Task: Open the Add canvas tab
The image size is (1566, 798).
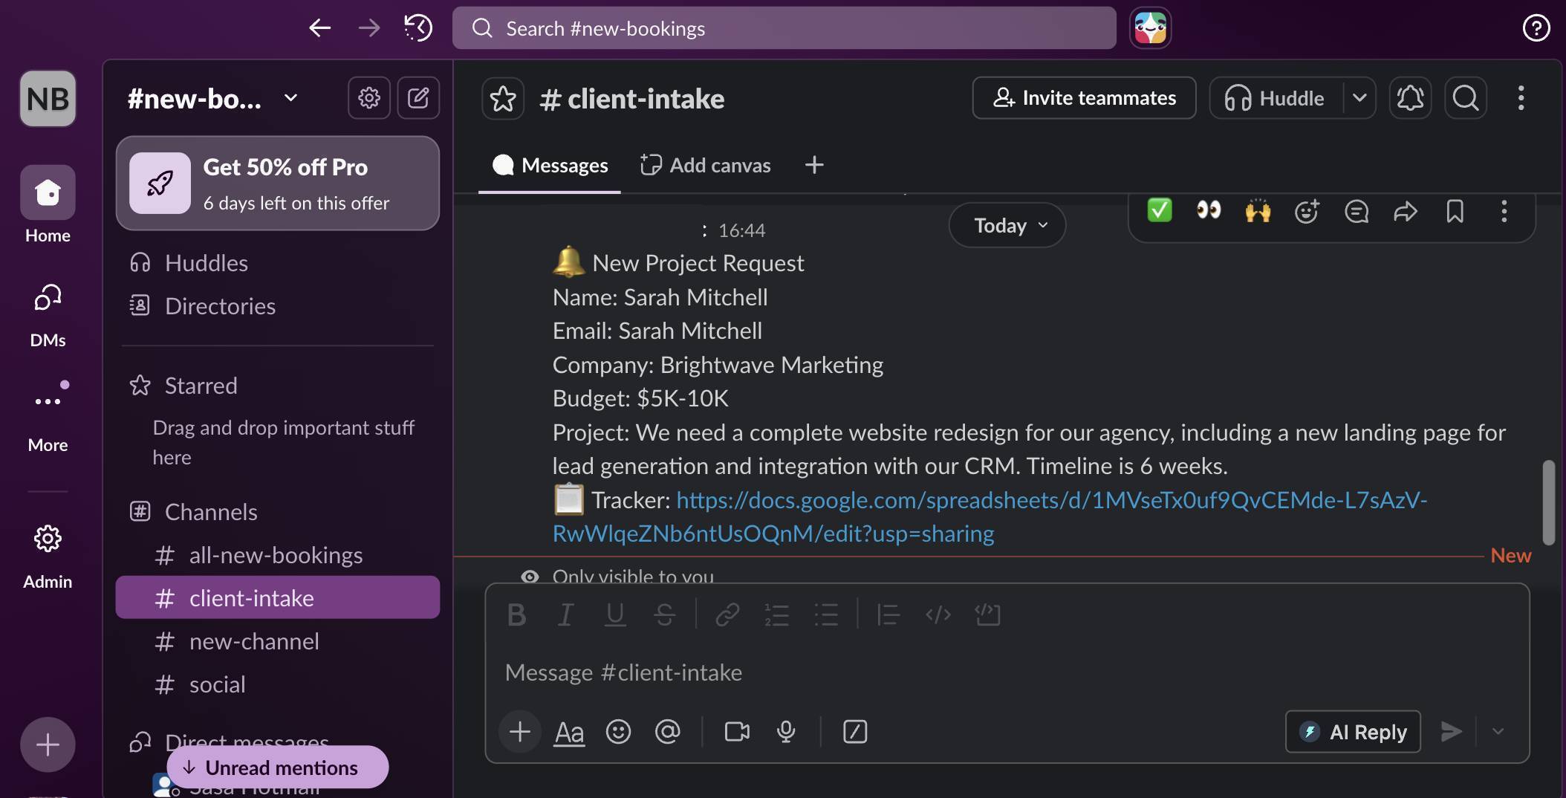Action: tap(704, 165)
